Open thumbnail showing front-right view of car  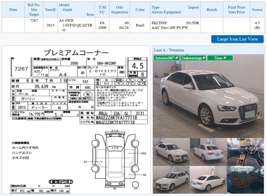[171, 152]
